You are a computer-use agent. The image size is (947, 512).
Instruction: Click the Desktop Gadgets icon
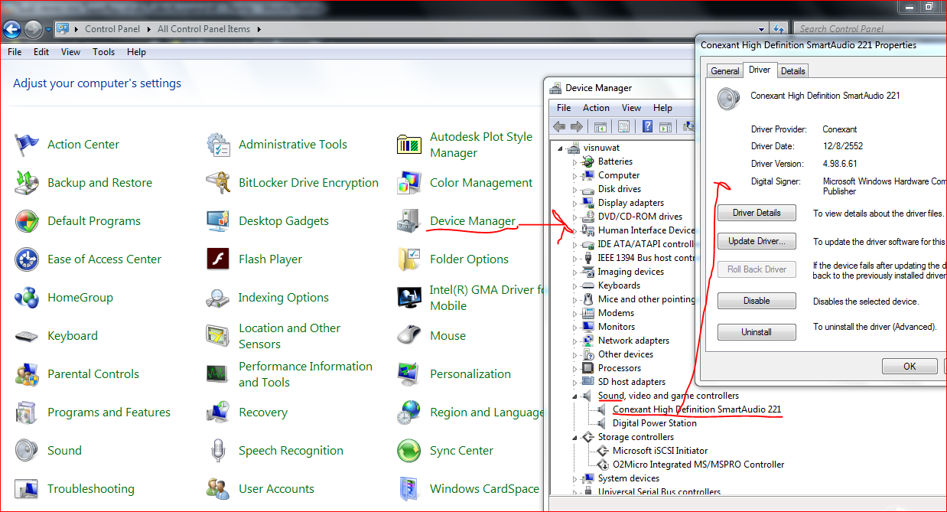pyautogui.click(x=218, y=220)
